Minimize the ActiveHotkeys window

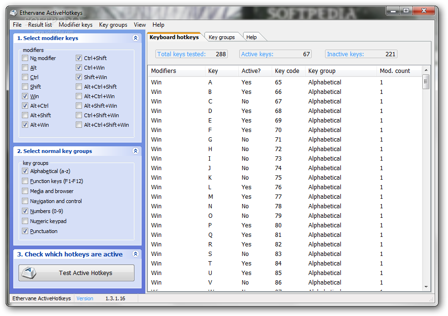click(x=393, y=11)
